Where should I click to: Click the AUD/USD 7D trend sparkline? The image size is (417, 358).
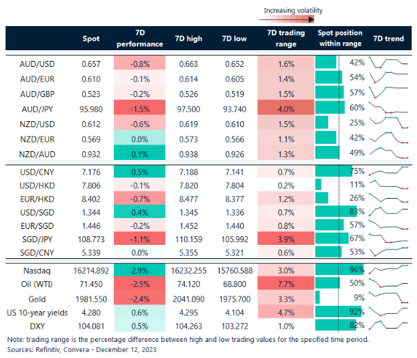[388, 63]
